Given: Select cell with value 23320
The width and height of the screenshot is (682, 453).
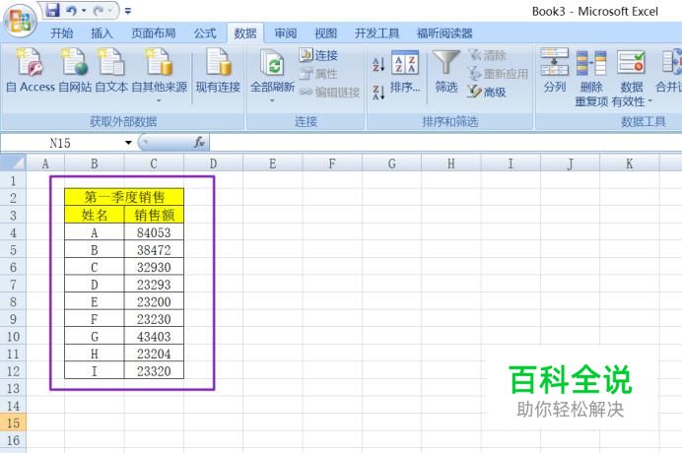Looking at the screenshot, I should point(154,371).
